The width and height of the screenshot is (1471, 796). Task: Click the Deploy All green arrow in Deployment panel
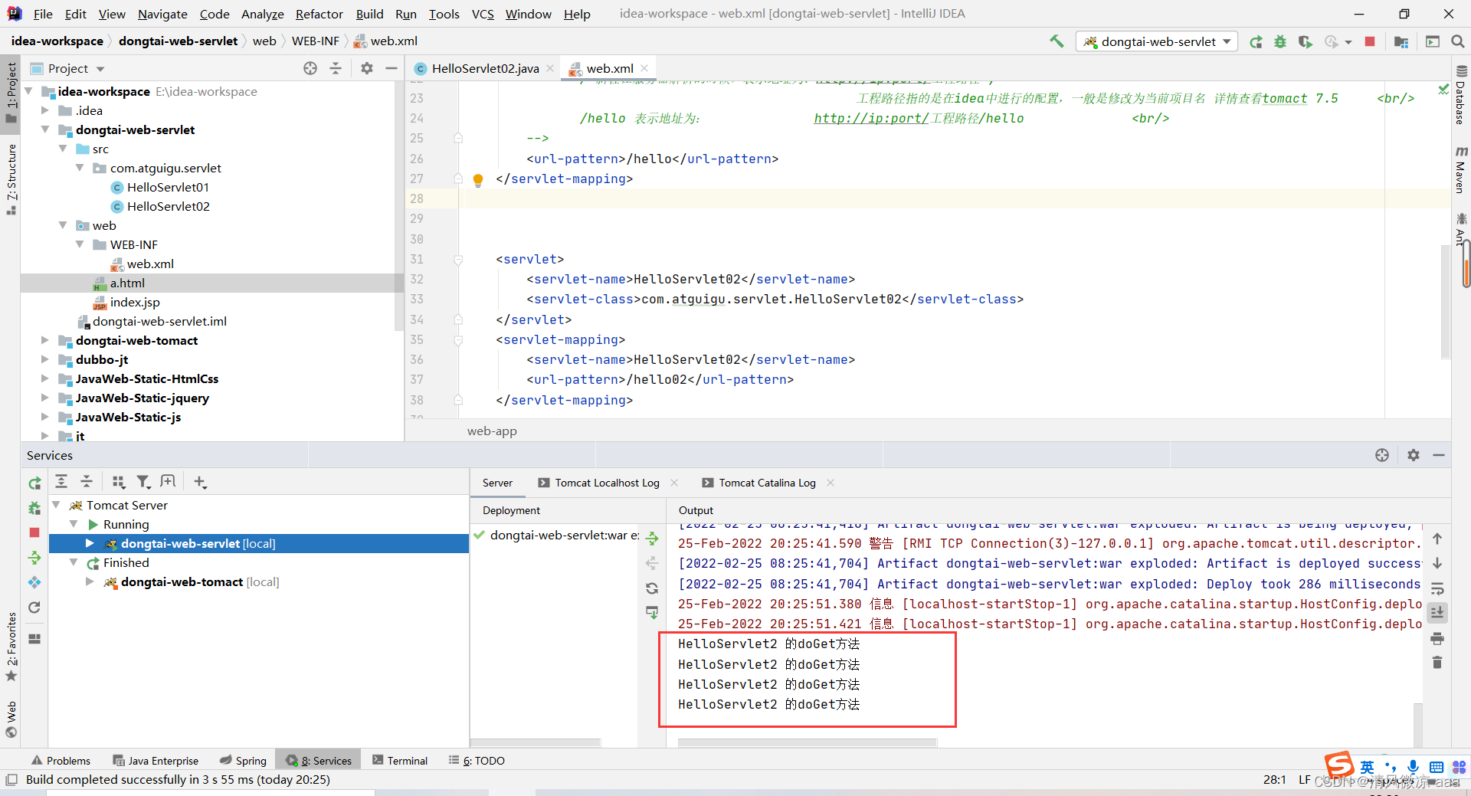[652, 539]
